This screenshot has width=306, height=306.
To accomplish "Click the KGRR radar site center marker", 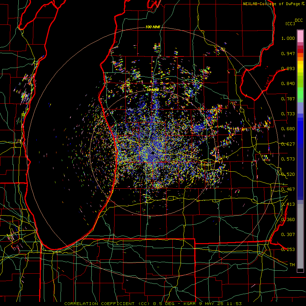I will tap(153, 153).
